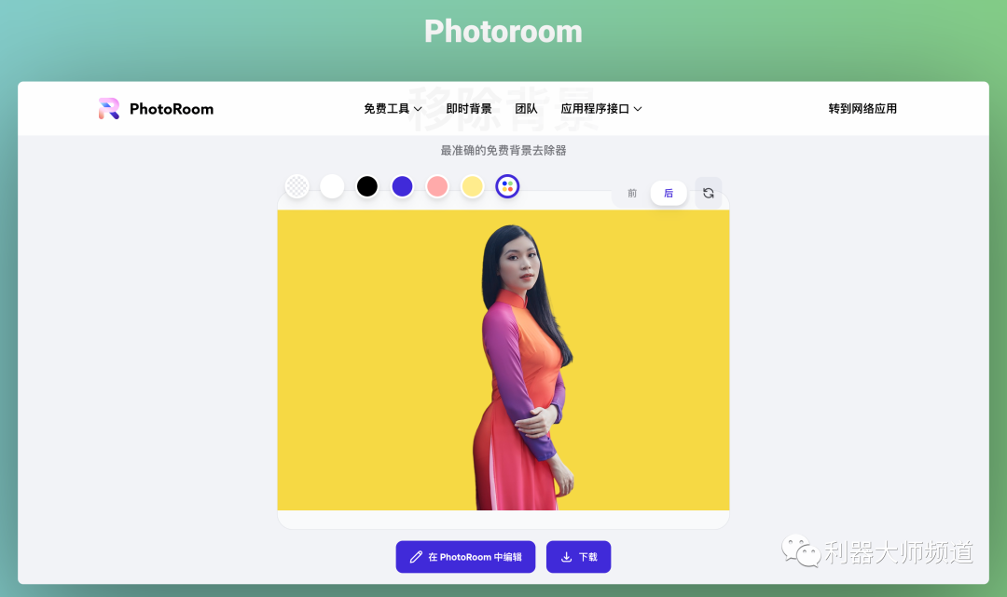Select the yellow background color swatch
Screen dimensions: 1007x597
point(472,185)
